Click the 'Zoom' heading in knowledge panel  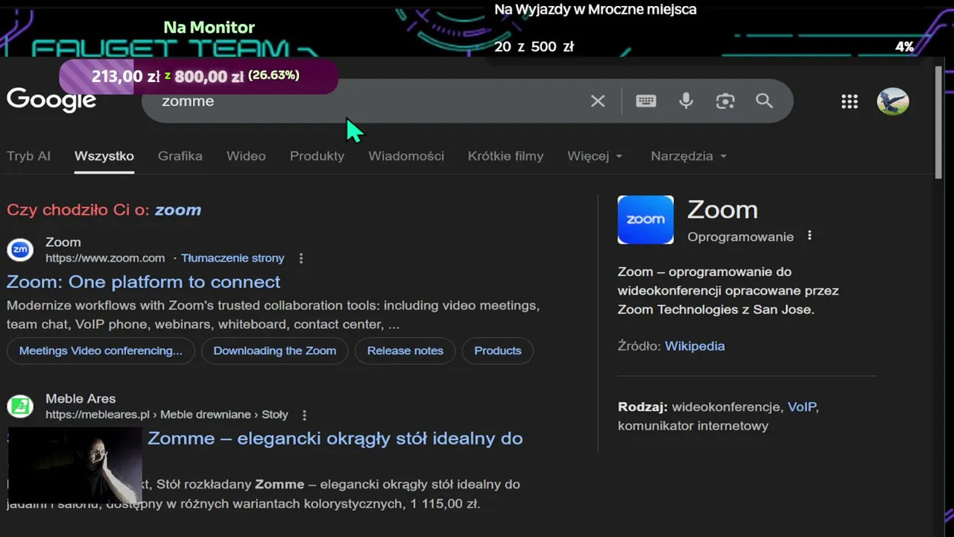coord(722,210)
